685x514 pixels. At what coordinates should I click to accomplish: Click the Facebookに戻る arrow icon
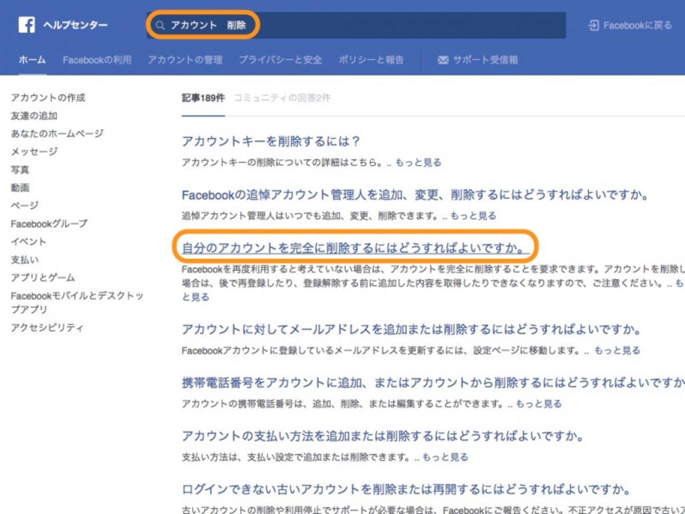593,26
